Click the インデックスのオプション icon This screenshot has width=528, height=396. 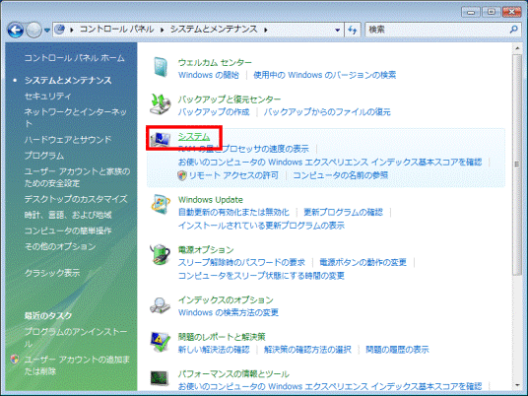[x=160, y=305]
